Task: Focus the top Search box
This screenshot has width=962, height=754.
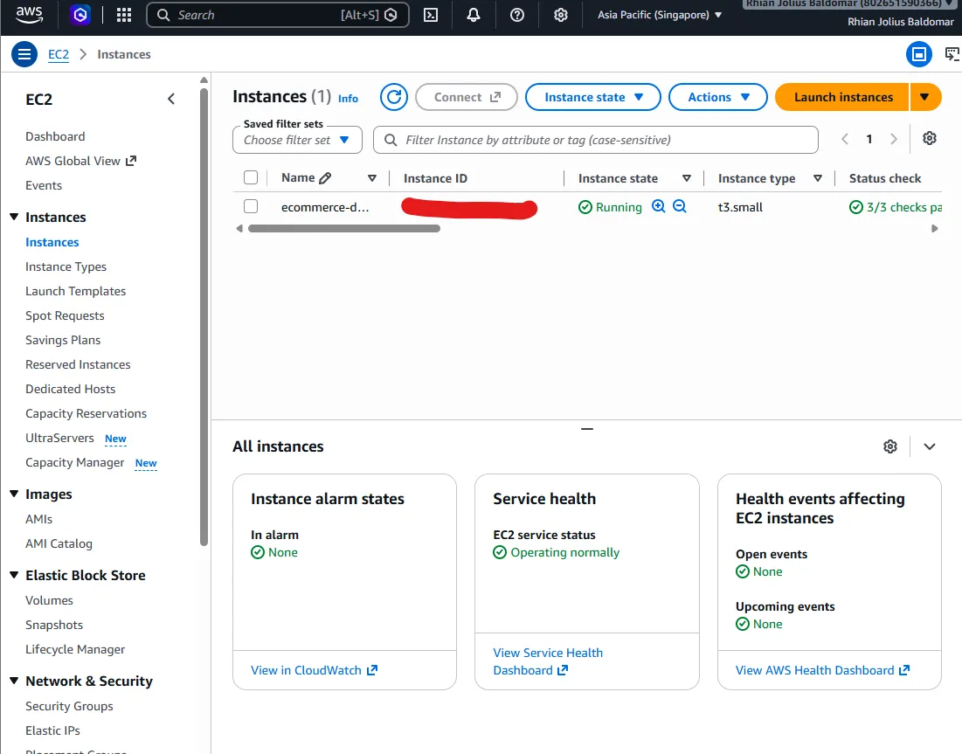Action: point(277,15)
